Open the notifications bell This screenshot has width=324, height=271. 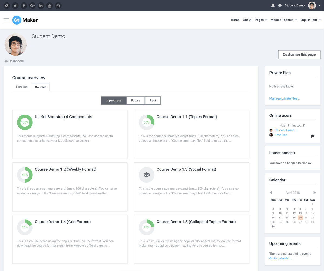[273, 5]
